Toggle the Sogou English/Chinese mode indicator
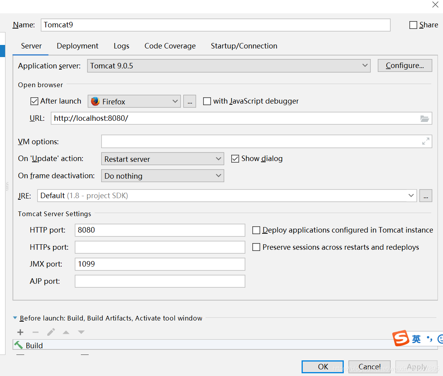Screen dimensions: 443x376 point(416,339)
